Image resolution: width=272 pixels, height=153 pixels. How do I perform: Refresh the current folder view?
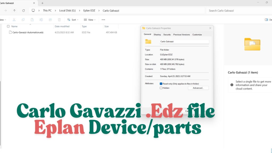(x=23, y=11)
